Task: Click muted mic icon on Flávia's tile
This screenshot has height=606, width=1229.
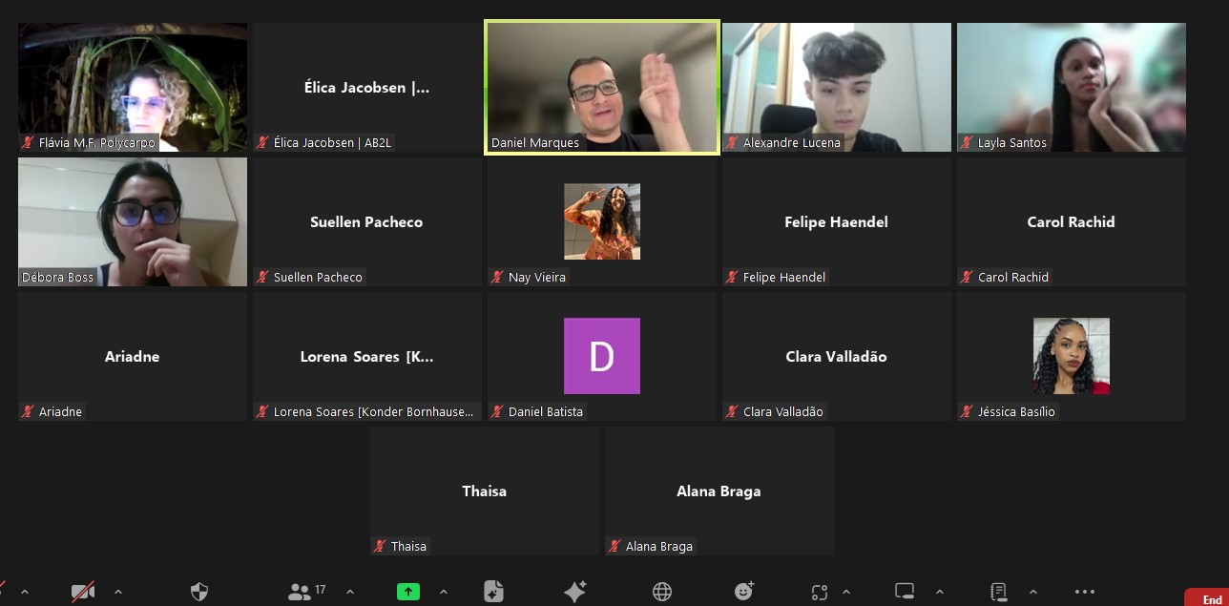Action: (28, 143)
